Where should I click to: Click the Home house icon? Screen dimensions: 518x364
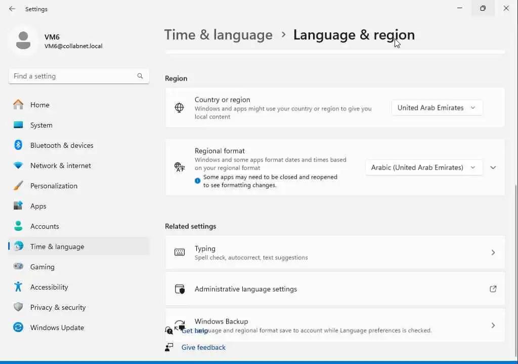pos(18,105)
